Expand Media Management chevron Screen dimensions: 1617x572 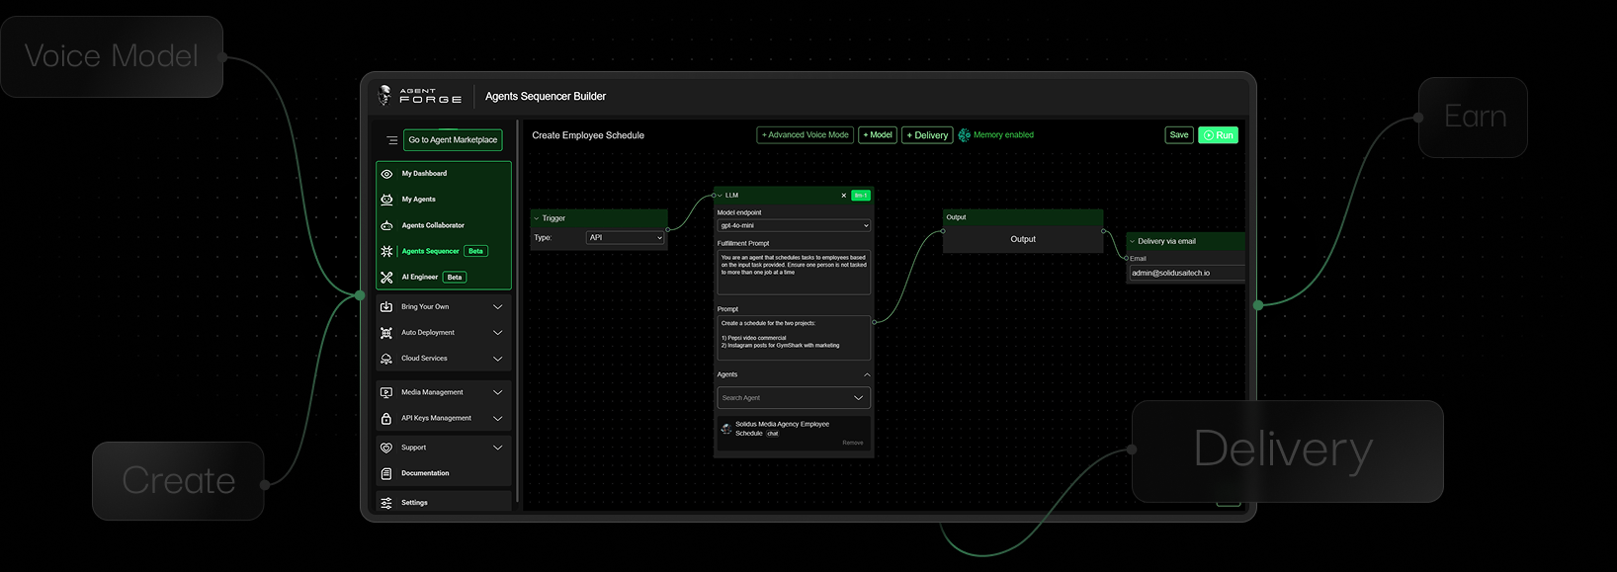pos(498,392)
